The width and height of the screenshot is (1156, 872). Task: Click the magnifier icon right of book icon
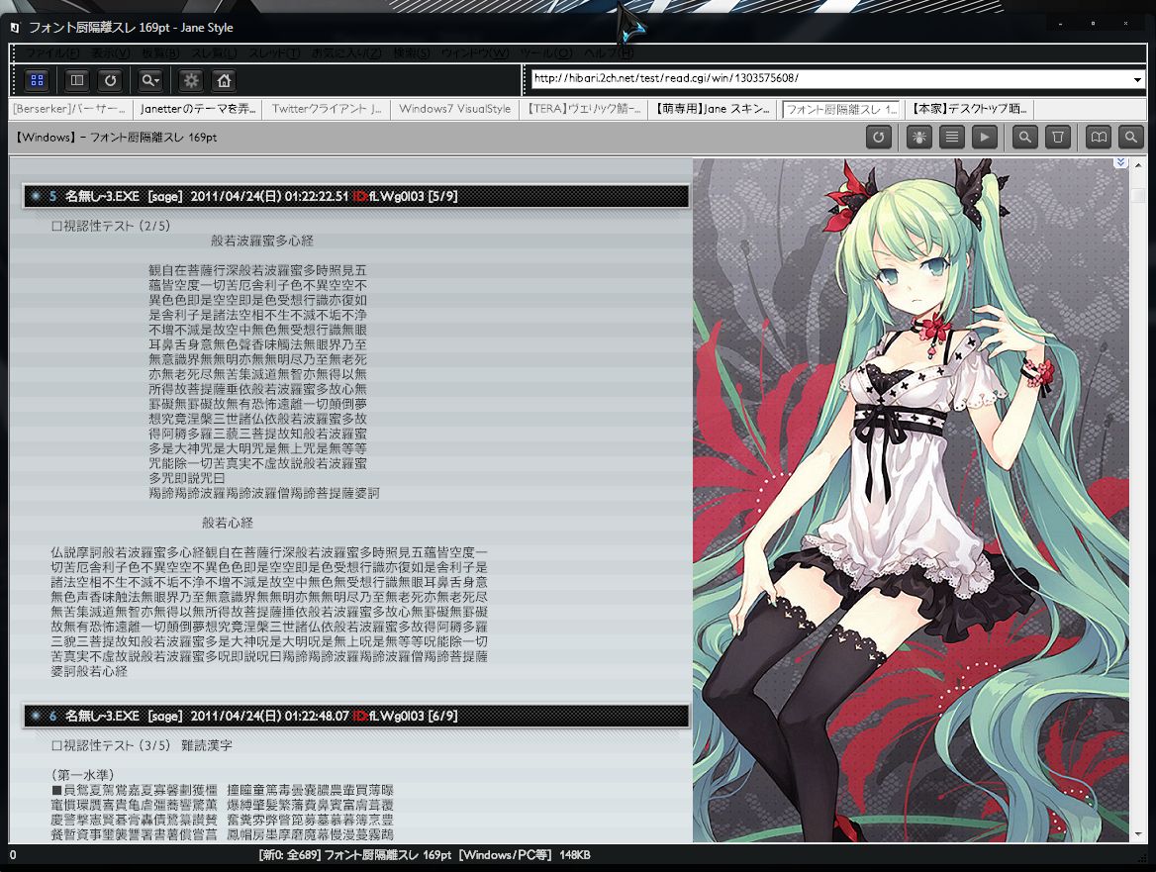1131,138
